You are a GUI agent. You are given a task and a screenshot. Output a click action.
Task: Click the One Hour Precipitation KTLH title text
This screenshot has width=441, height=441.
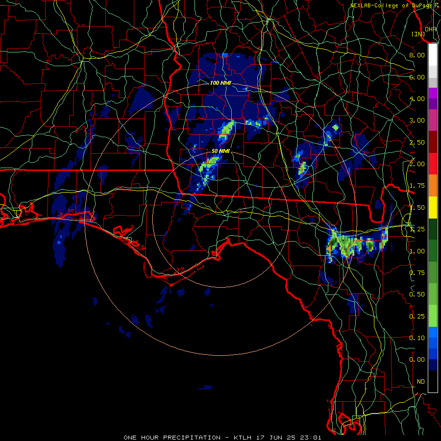pos(222,438)
